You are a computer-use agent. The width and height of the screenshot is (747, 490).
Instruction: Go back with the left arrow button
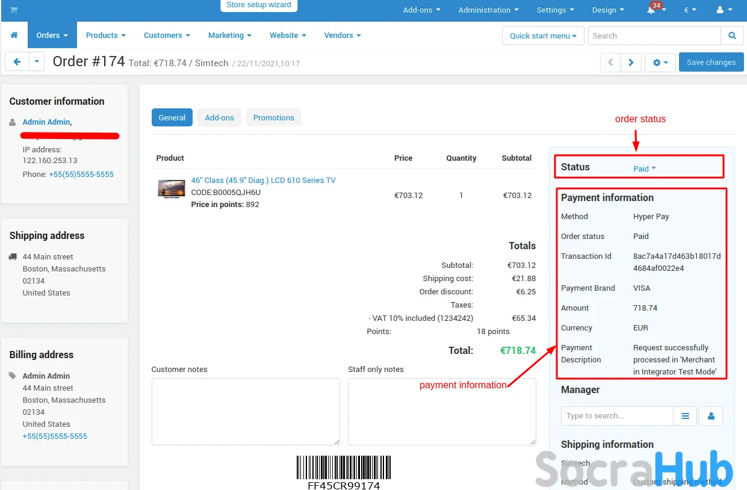click(x=17, y=62)
